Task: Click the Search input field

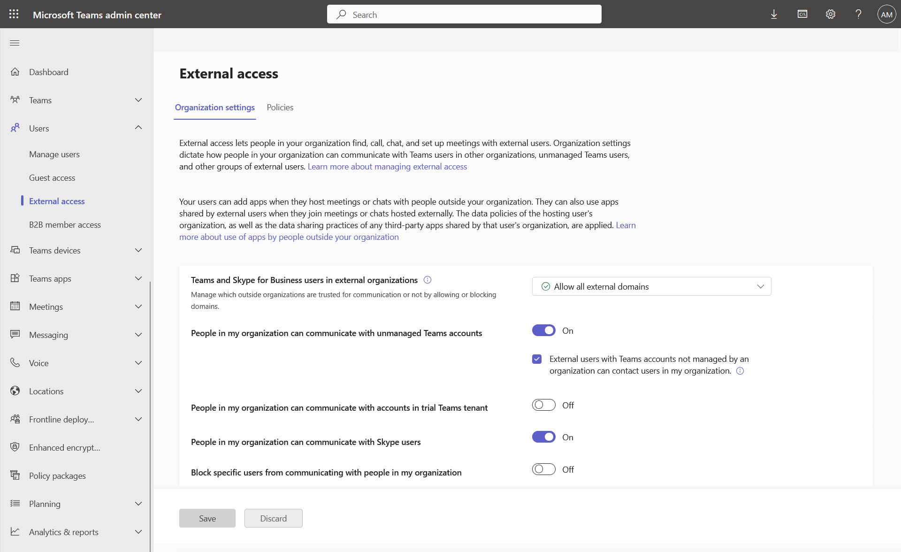Action: click(464, 15)
